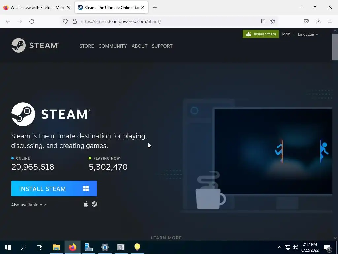Viewport: 338px width, 254px height.
Task: Click the green Install Steam header button
Action: click(261, 34)
